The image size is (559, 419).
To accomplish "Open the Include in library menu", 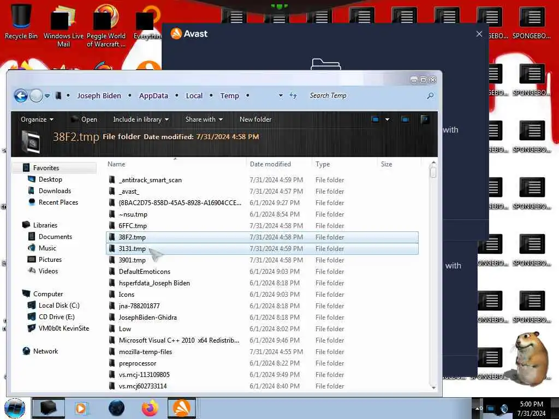I will coord(141,119).
